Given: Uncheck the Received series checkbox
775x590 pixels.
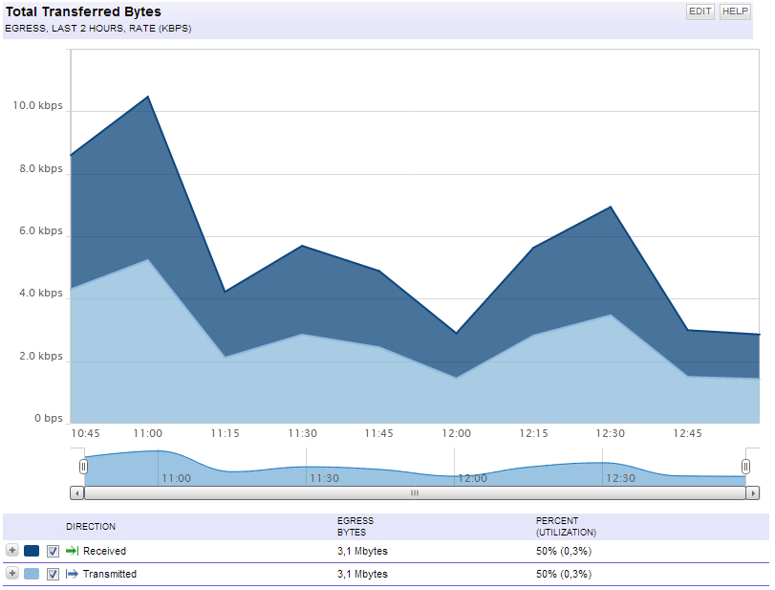Looking at the screenshot, I should point(53,551).
